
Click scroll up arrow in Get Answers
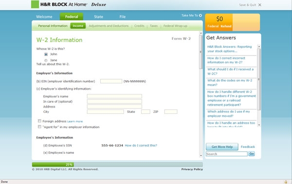pyautogui.click(x=259, y=46)
